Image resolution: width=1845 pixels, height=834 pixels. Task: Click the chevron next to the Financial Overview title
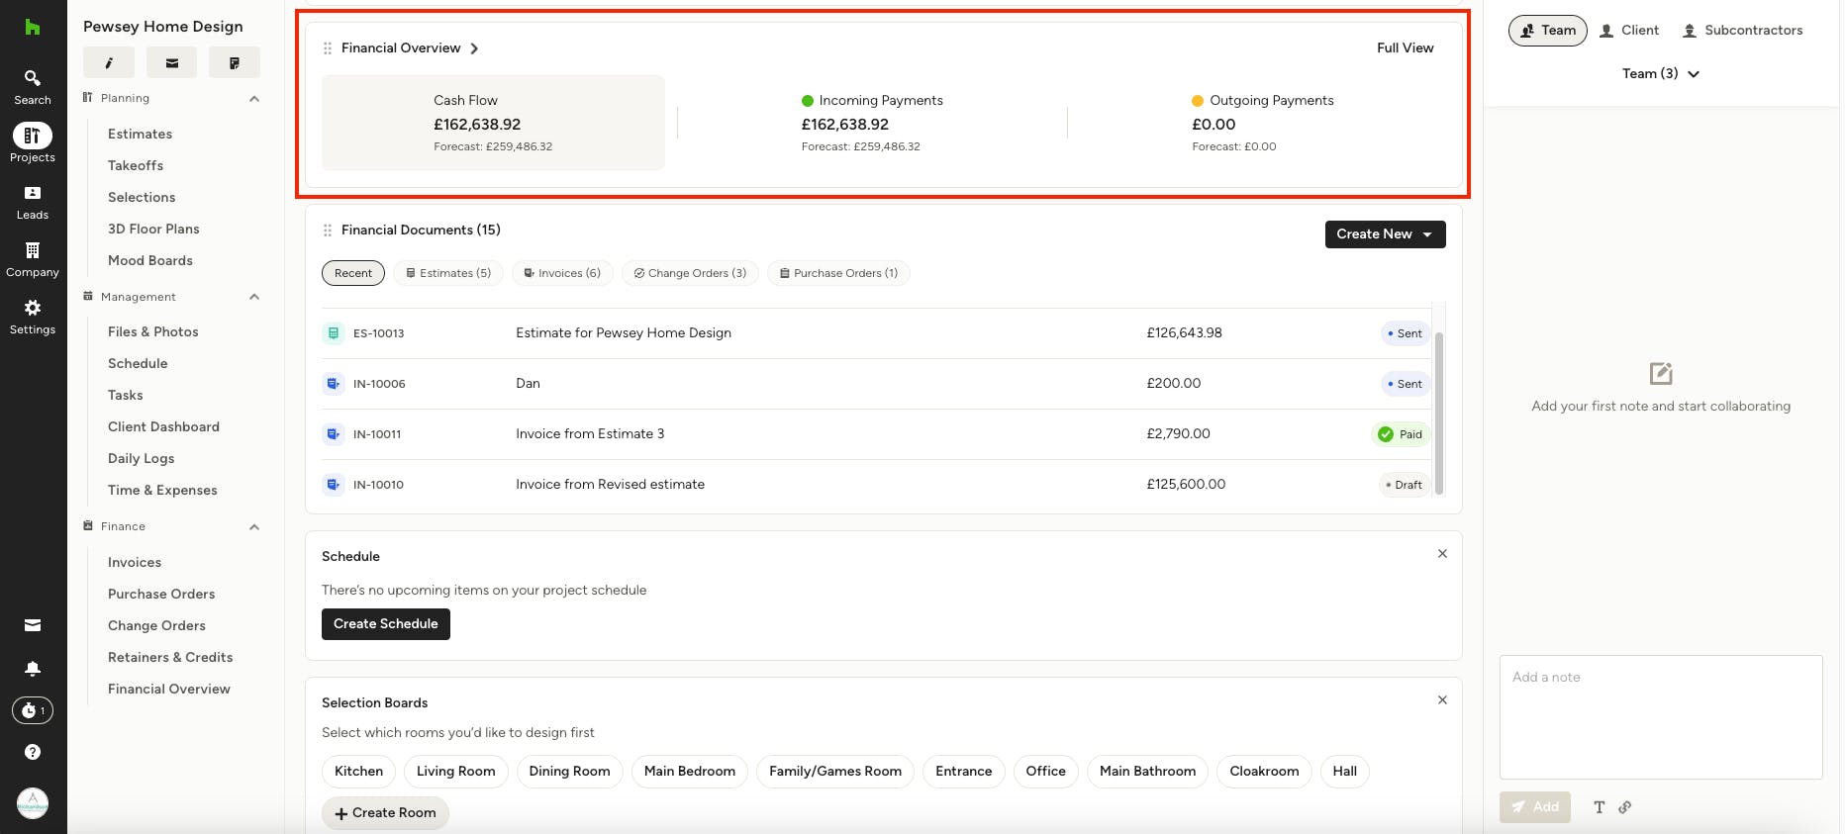pyautogui.click(x=474, y=48)
